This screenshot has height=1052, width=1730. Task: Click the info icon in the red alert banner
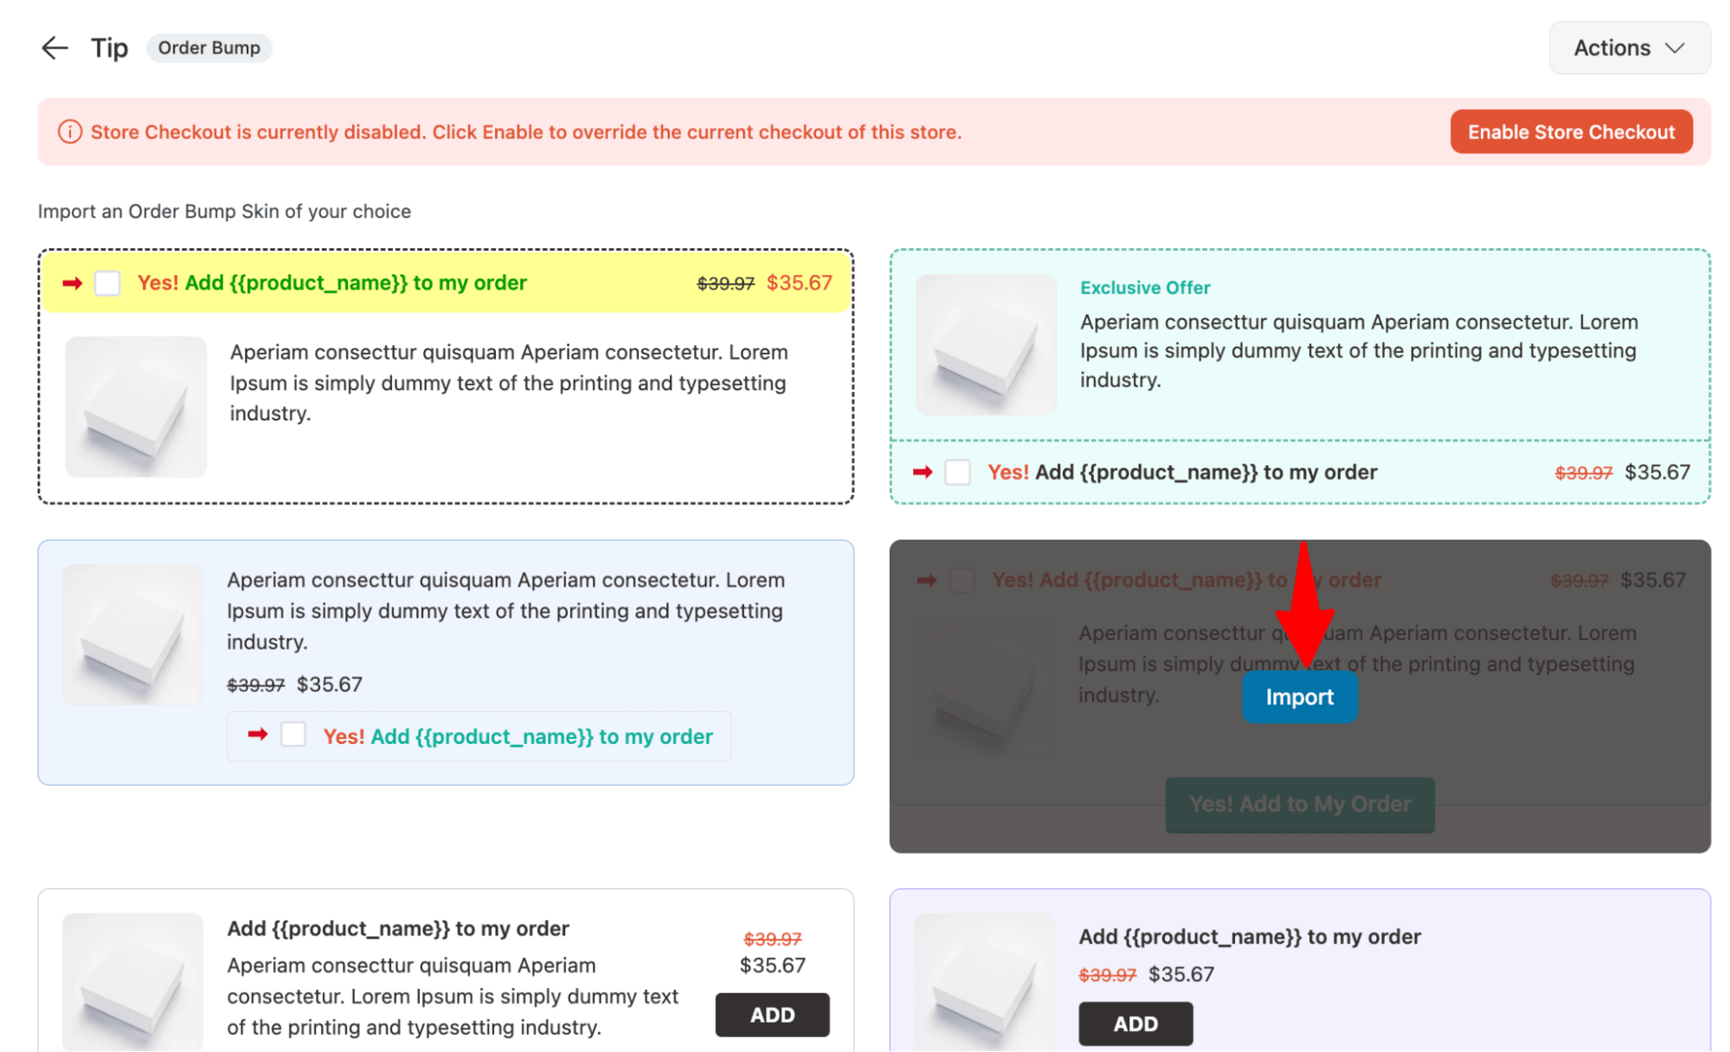[x=70, y=131]
